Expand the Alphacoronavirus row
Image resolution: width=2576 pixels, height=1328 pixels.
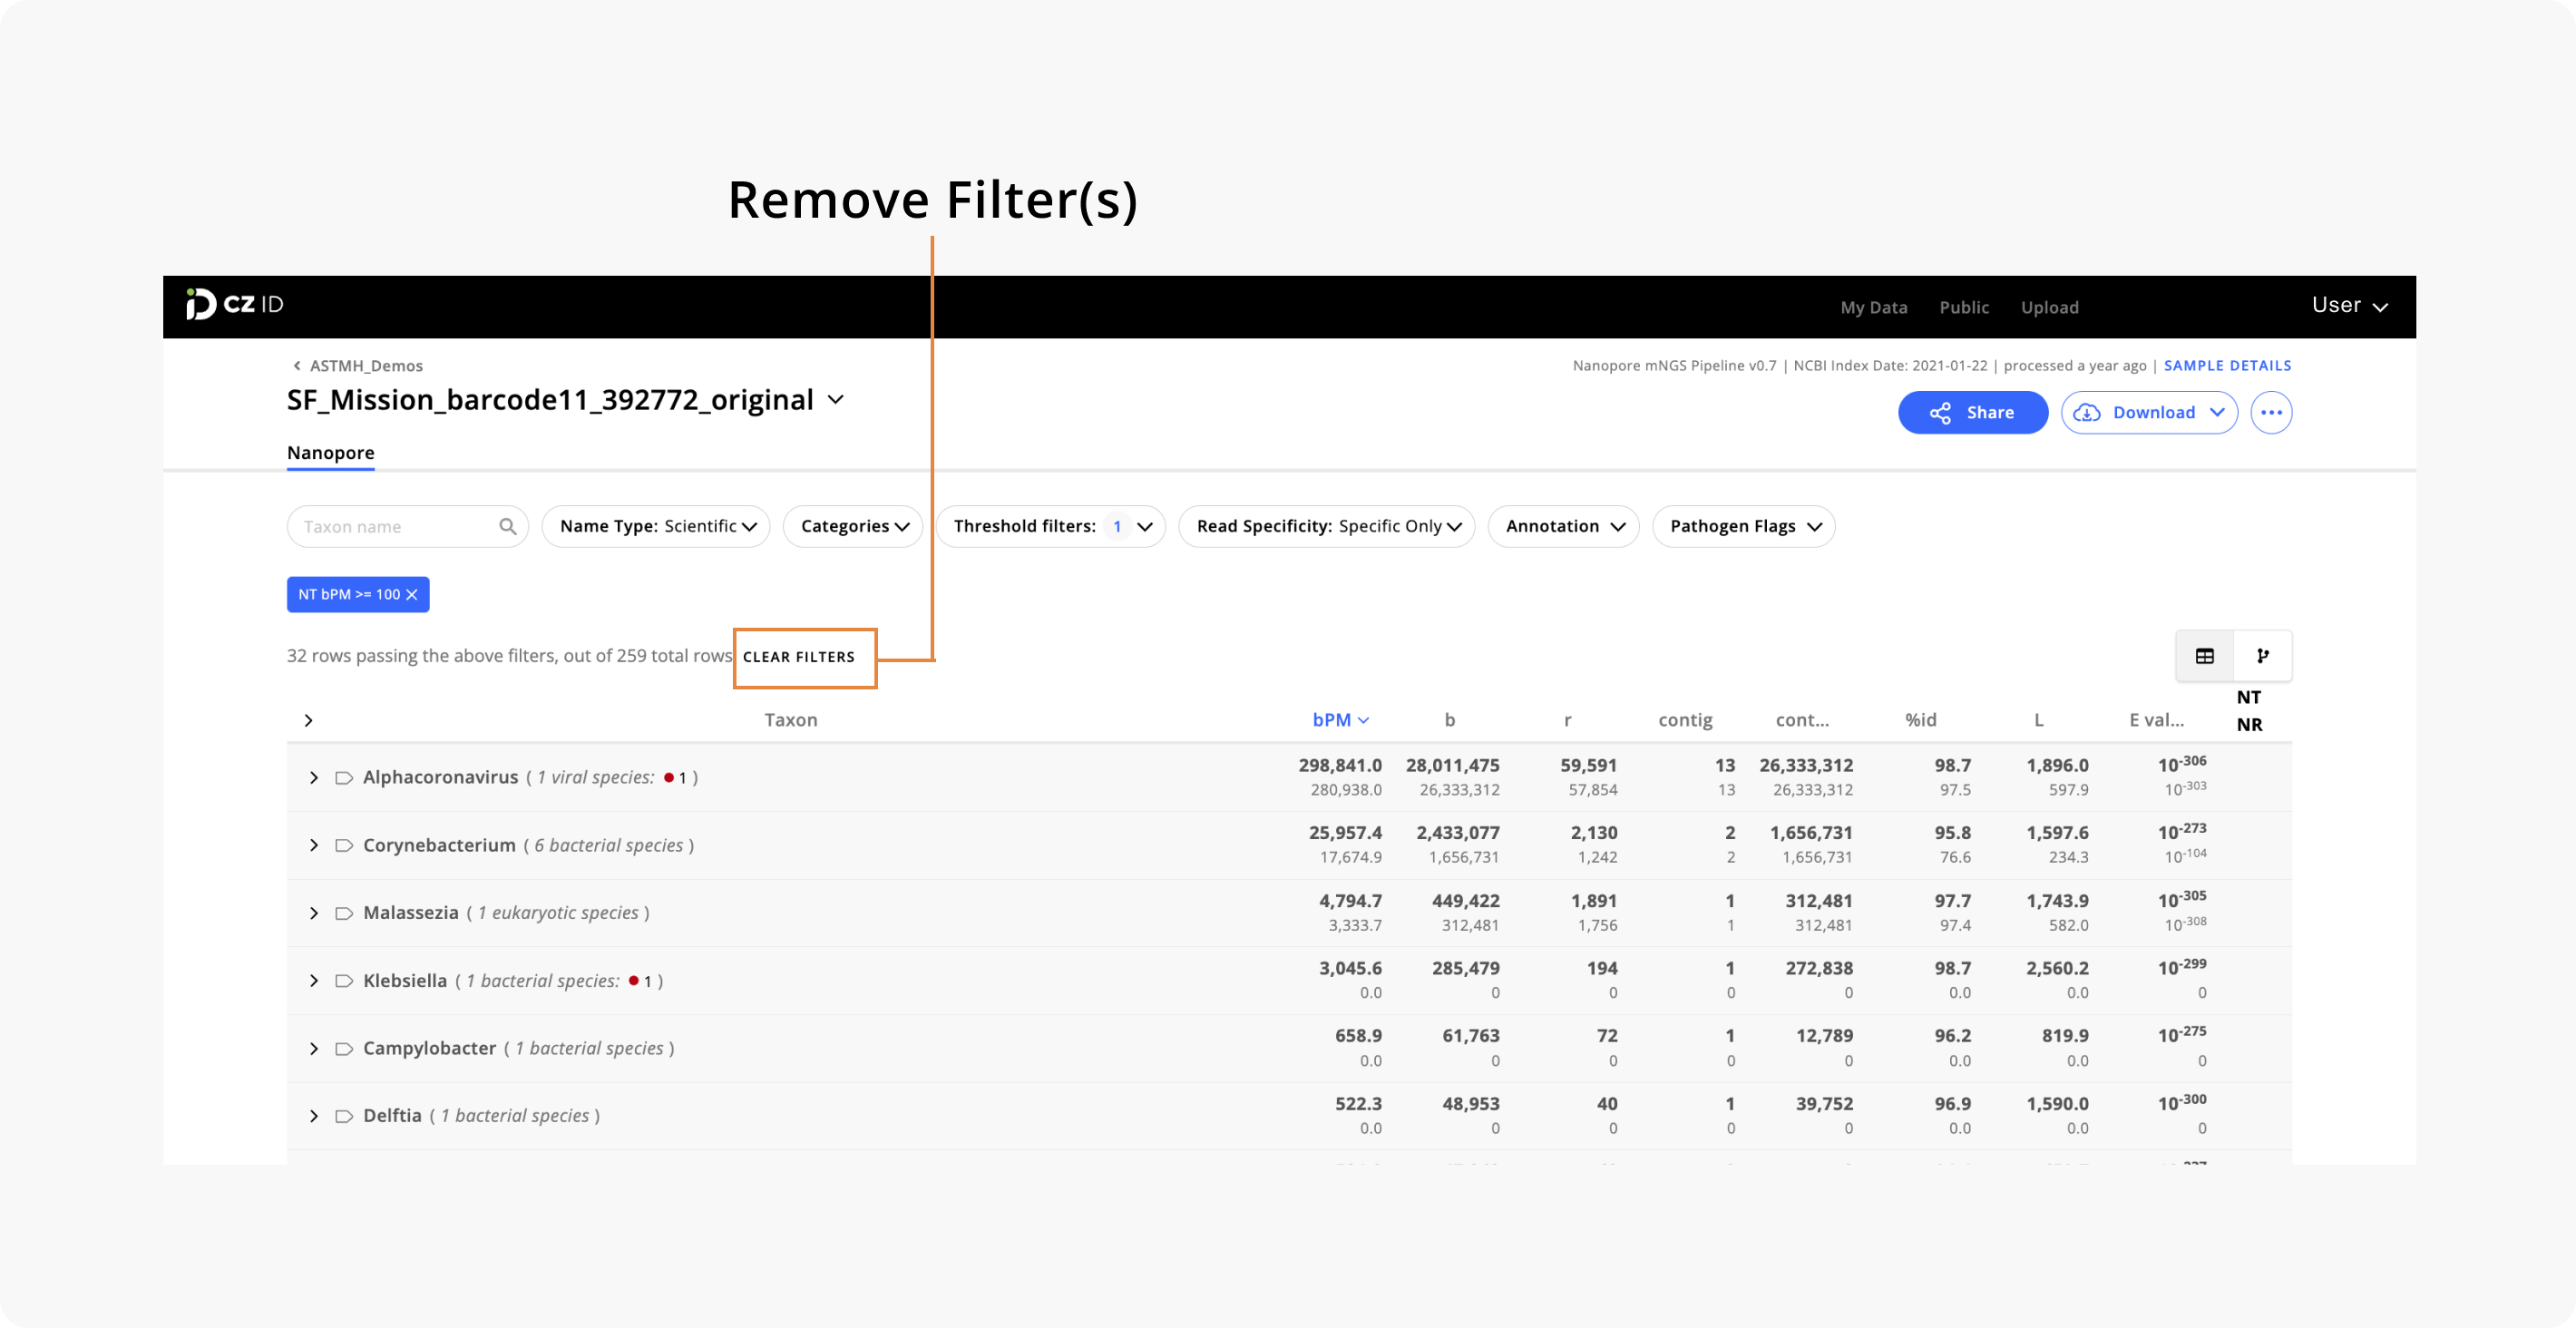314,777
